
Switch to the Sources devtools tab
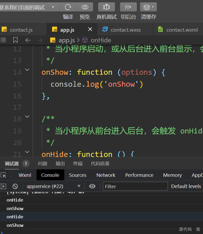78,175
